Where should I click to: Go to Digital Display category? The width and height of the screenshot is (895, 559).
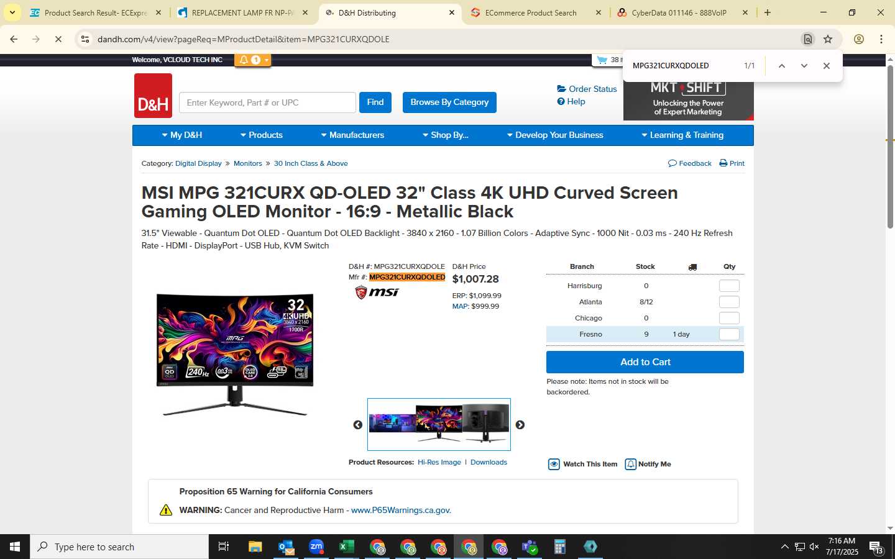pyautogui.click(x=198, y=163)
